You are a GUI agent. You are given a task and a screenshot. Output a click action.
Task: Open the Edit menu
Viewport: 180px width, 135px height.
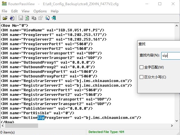point(14,11)
